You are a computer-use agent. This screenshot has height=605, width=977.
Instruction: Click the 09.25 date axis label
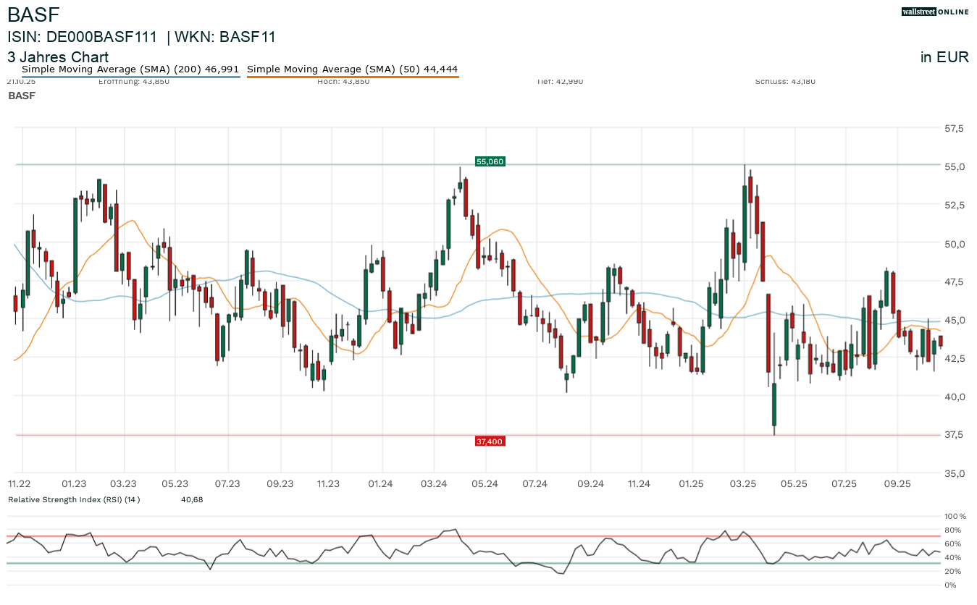click(897, 483)
